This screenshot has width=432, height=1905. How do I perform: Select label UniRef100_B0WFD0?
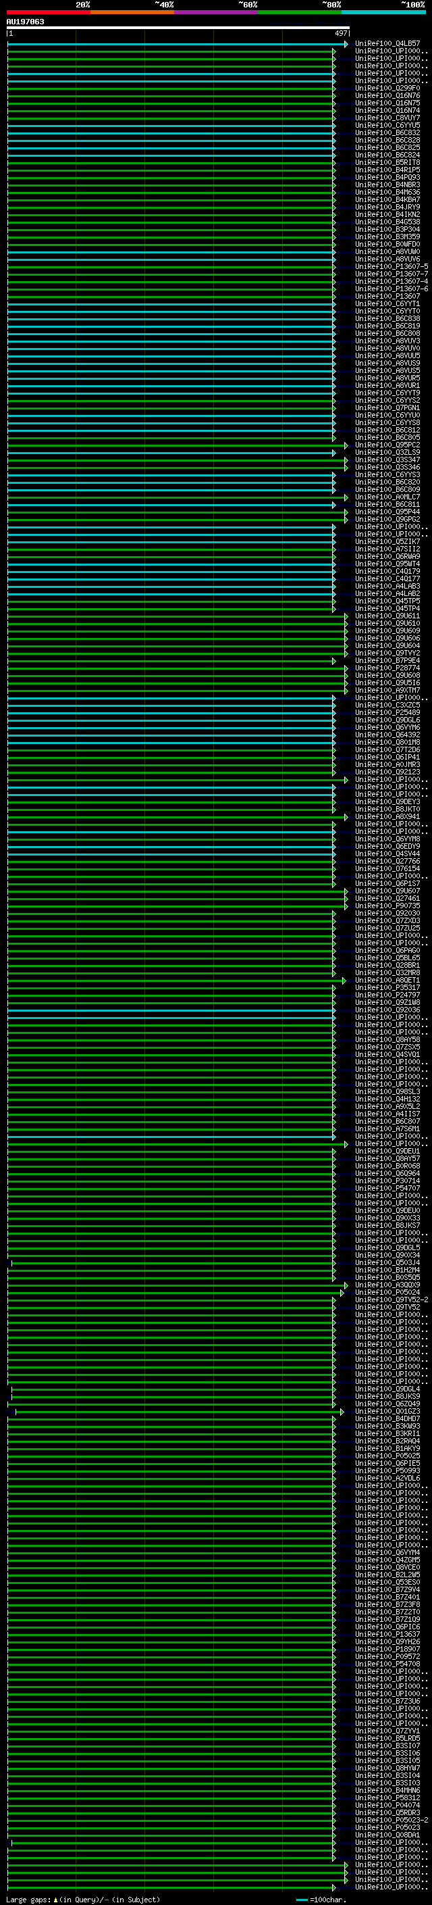(x=387, y=245)
